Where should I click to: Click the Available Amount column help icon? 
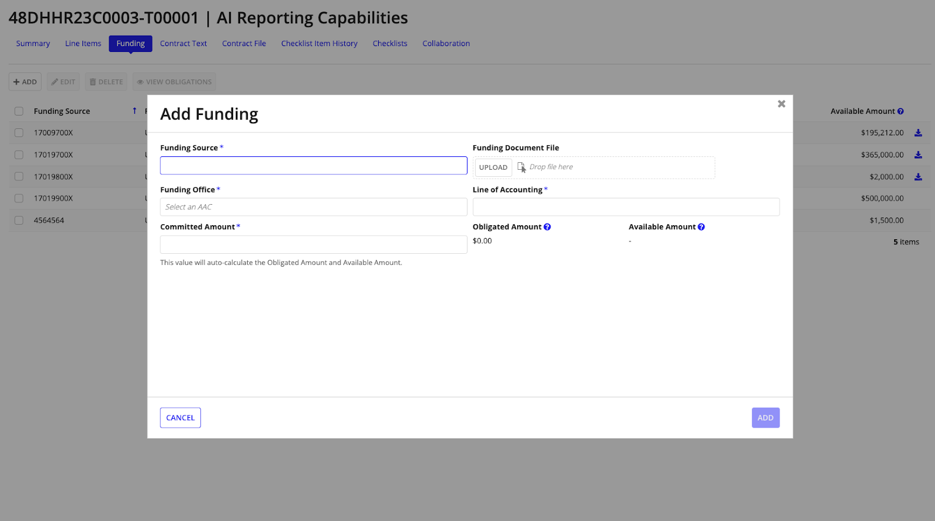pyautogui.click(x=901, y=111)
